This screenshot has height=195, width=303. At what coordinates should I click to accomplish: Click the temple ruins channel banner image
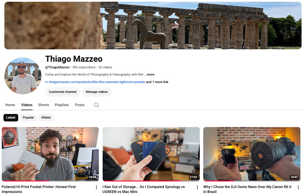click(153, 25)
